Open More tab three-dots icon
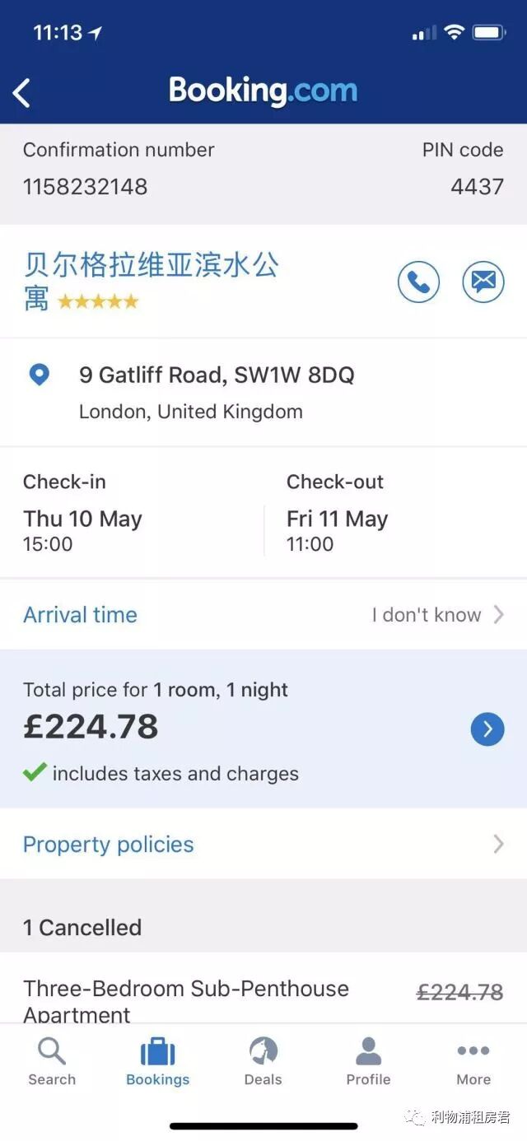 (473, 1050)
